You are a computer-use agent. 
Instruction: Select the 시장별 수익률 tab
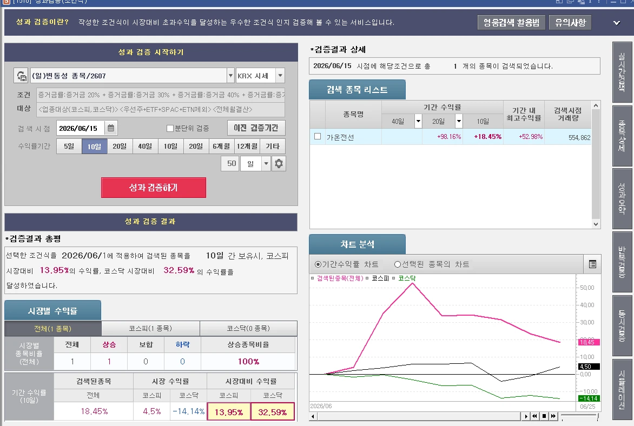click(52, 310)
